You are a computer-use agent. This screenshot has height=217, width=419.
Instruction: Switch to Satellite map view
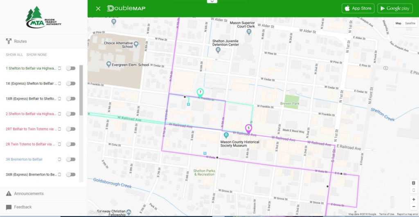pyautogui.click(x=410, y=23)
